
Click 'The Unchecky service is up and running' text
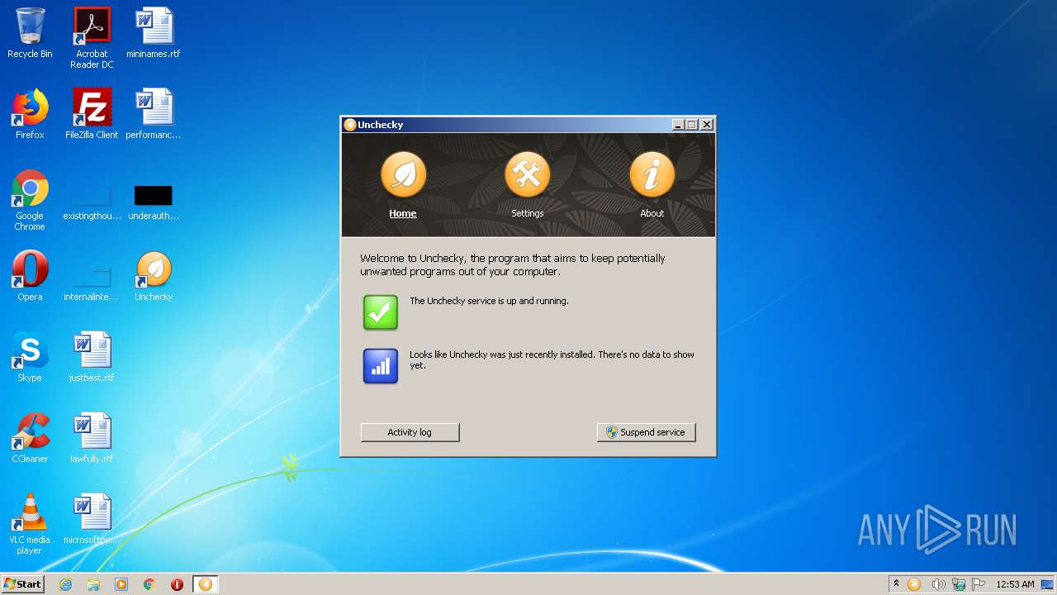489,301
